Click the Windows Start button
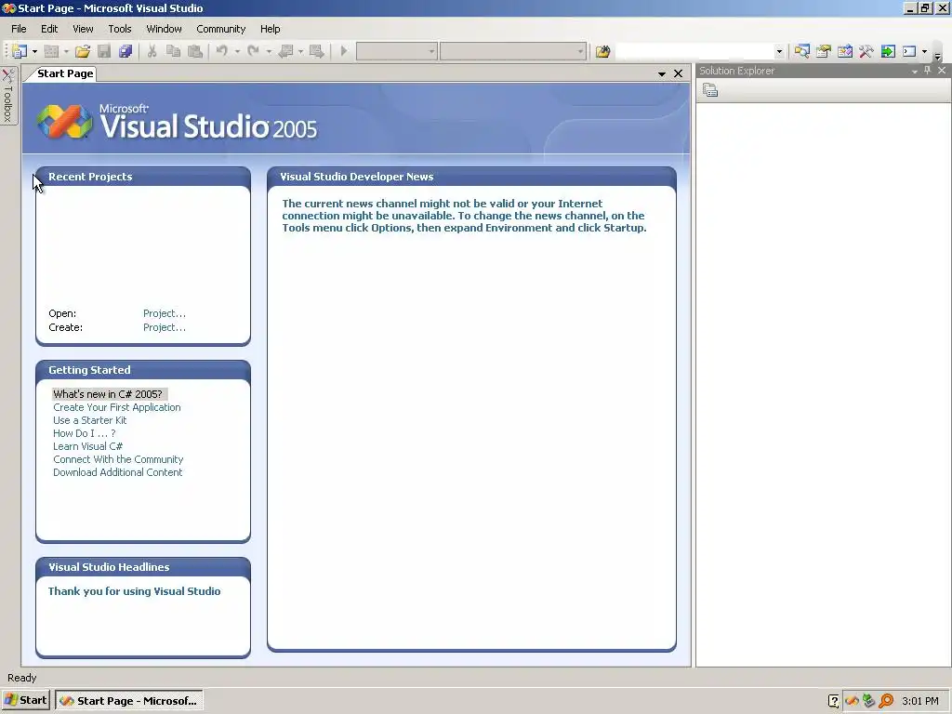This screenshot has width=952, height=714. 25,700
